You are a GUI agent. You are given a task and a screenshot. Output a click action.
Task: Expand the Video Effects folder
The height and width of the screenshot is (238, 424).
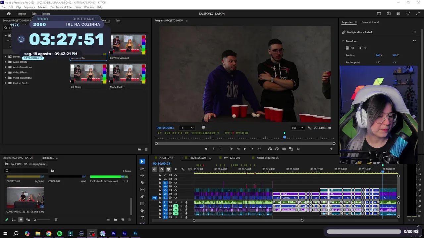[x=5, y=72]
